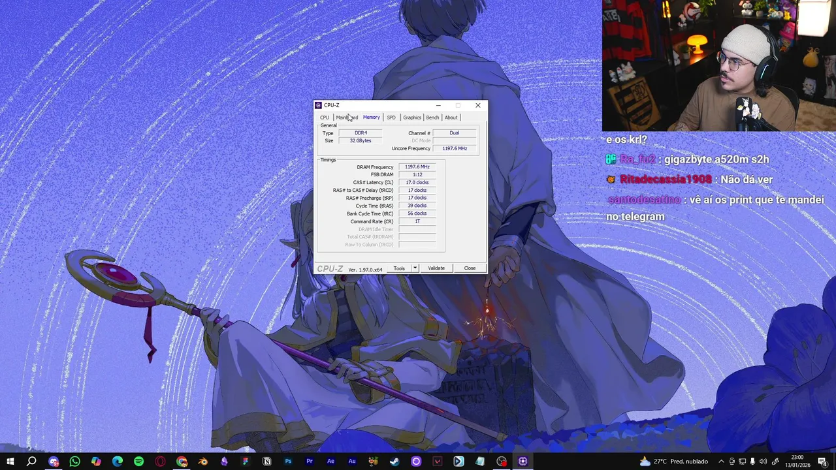
Task: Click the Tools button in CPU-Z
Action: tap(399, 268)
